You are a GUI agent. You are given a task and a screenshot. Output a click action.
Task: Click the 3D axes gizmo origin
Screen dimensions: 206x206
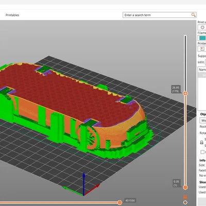pos(83,195)
